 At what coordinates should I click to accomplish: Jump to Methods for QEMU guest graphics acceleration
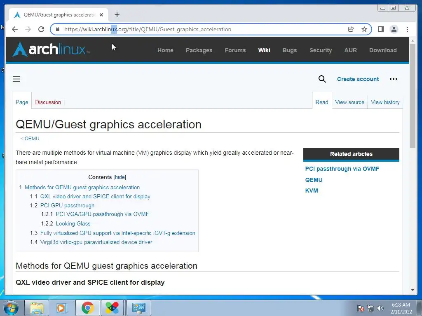82,187
